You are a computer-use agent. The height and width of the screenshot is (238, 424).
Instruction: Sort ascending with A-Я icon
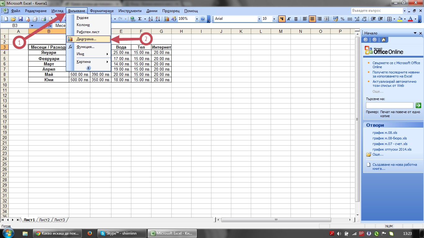tap(151, 19)
